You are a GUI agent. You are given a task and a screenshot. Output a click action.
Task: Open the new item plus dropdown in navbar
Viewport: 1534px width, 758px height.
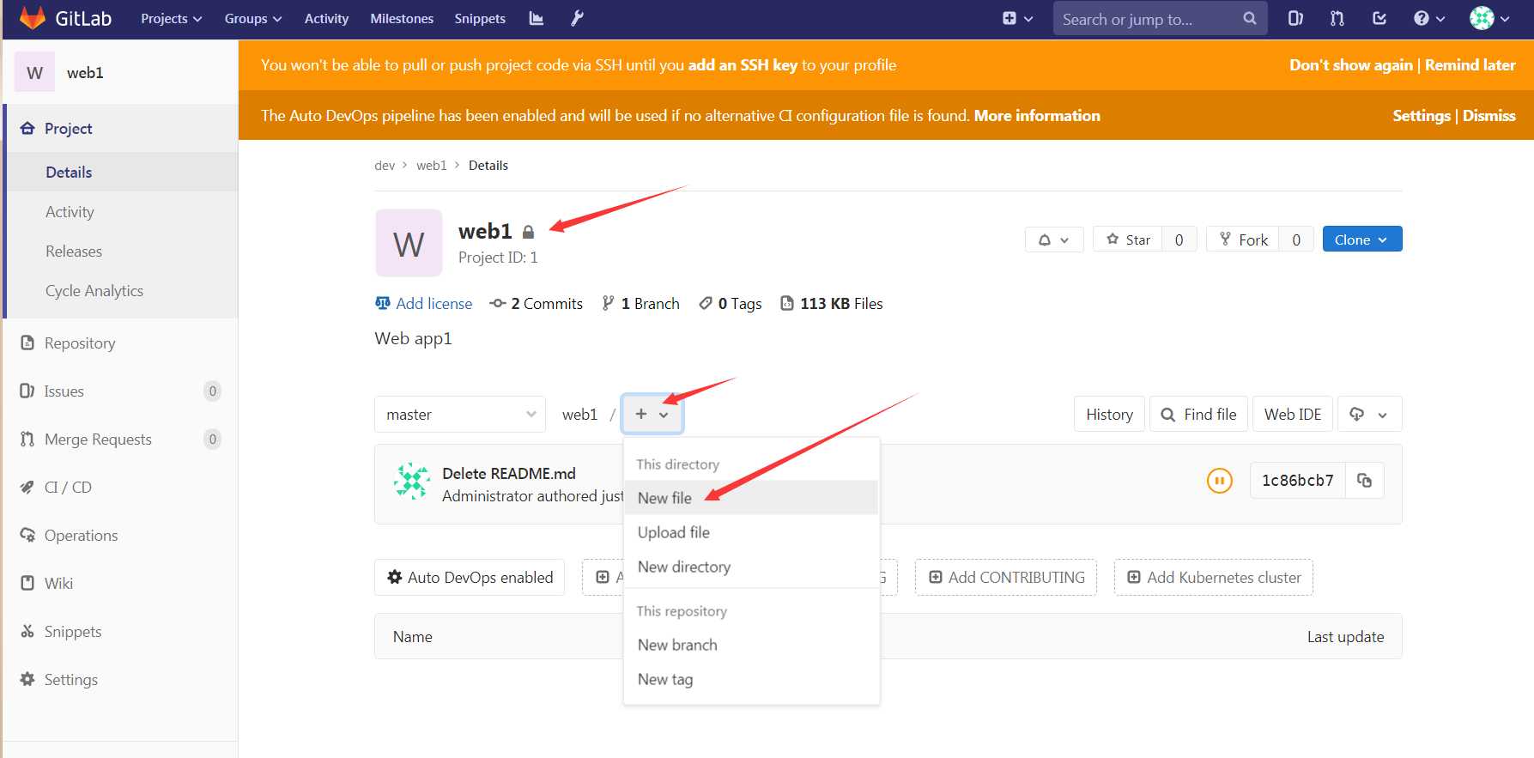pyautogui.click(x=1018, y=18)
